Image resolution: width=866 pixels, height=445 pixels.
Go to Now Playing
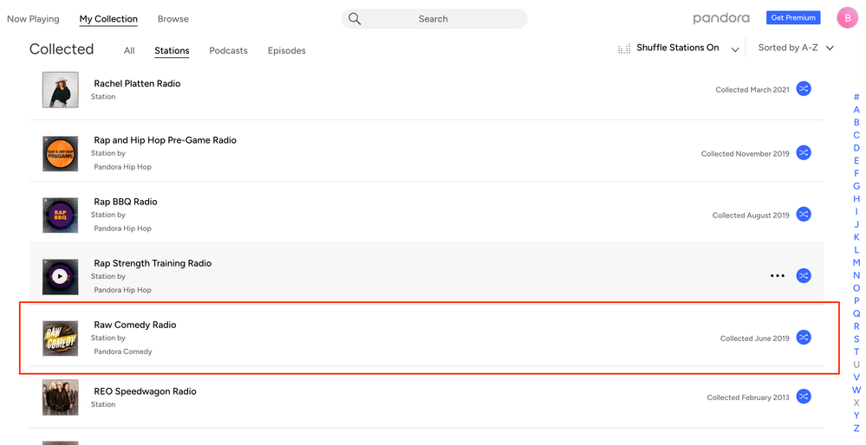[x=33, y=19]
